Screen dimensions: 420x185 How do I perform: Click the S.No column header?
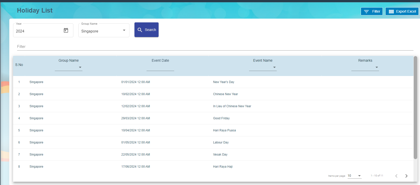click(19, 65)
